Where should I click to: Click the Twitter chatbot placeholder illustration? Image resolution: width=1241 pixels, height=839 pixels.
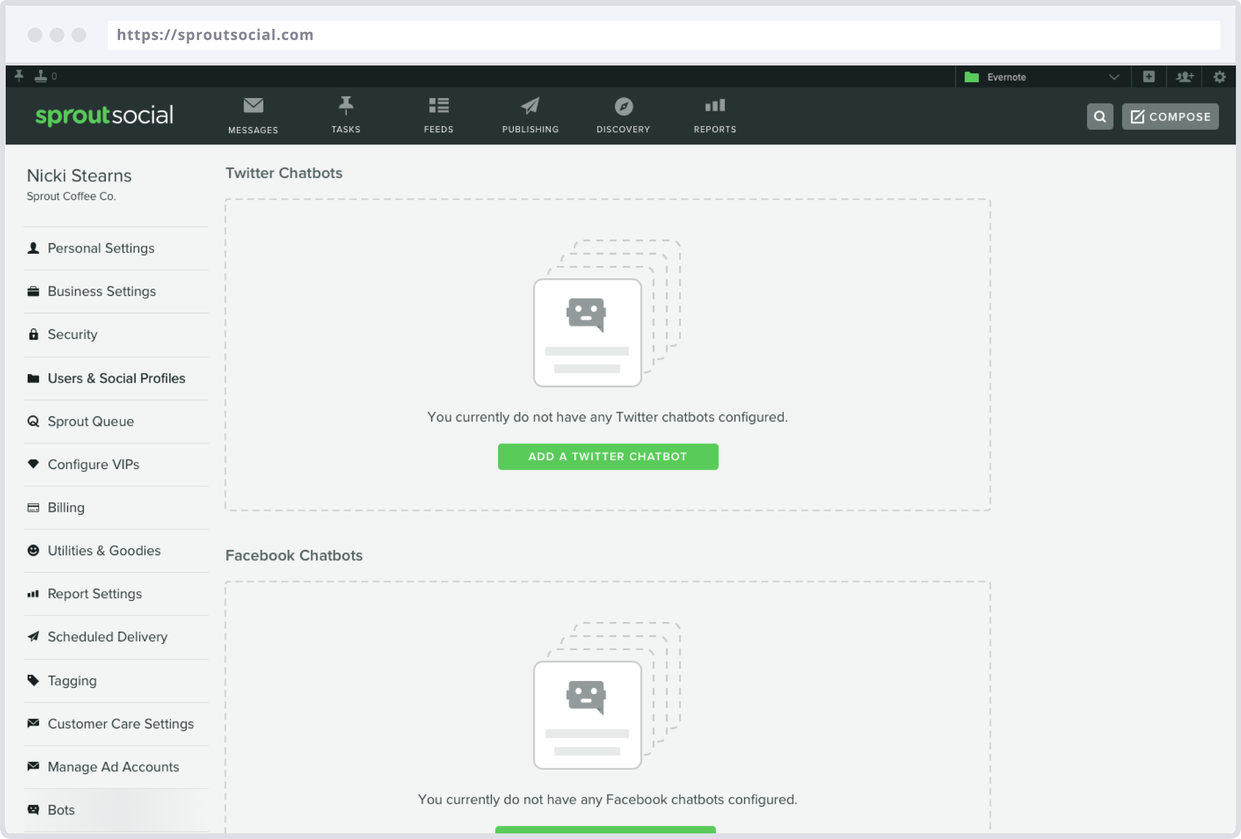click(607, 313)
